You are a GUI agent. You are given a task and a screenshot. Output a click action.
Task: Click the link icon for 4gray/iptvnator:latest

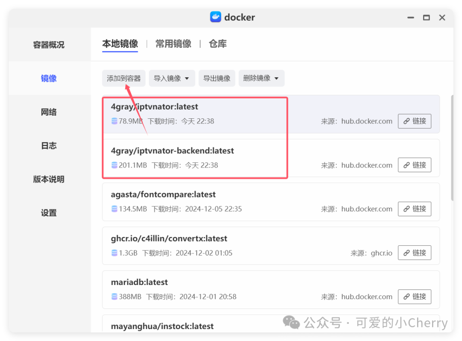click(x=406, y=121)
